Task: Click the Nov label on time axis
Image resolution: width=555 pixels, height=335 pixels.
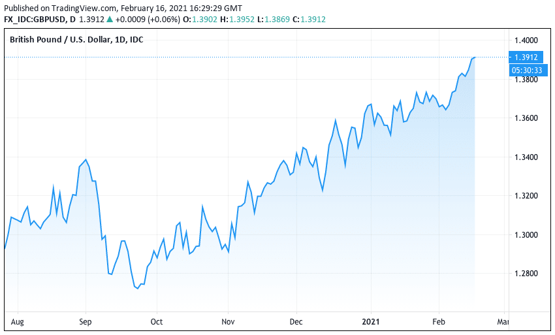Action: 228,322
